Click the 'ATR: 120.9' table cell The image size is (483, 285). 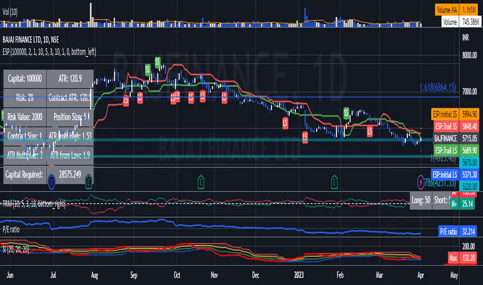coord(70,79)
